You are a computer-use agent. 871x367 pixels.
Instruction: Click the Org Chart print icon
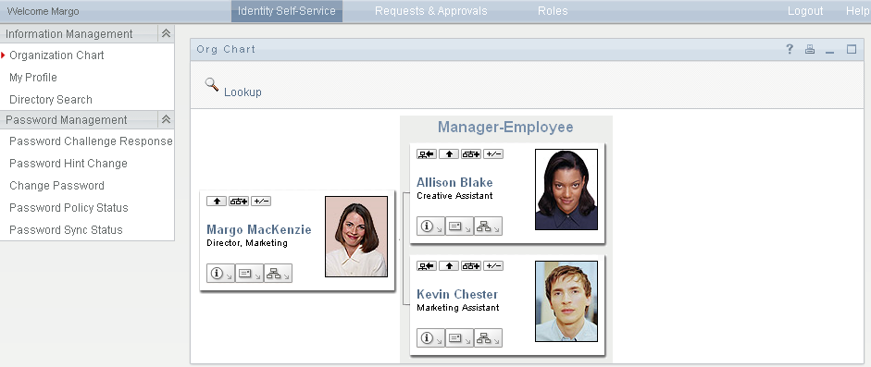tap(810, 49)
